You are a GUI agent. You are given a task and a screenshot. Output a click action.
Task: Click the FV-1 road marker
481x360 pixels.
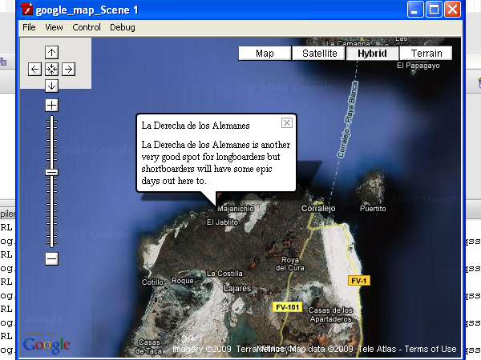click(359, 281)
